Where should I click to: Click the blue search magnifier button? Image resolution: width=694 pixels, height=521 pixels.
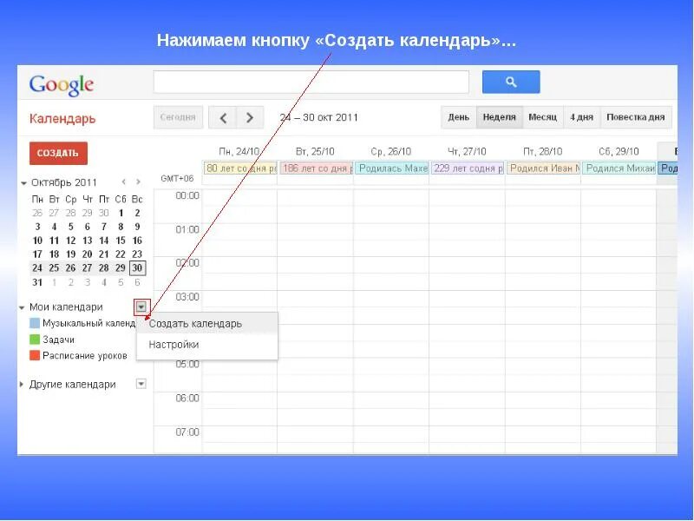click(x=511, y=82)
